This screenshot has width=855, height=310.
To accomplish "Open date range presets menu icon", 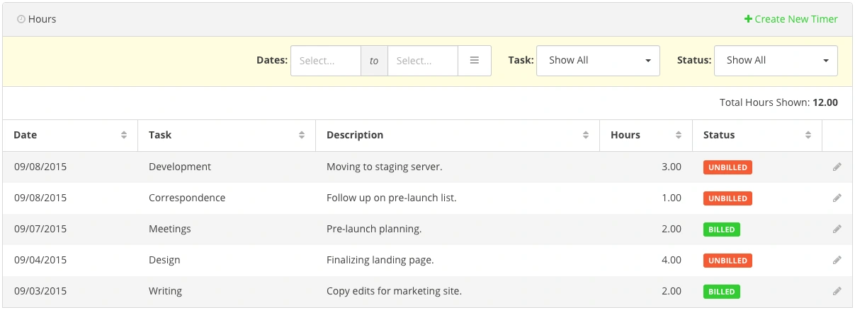I will [475, 61].
